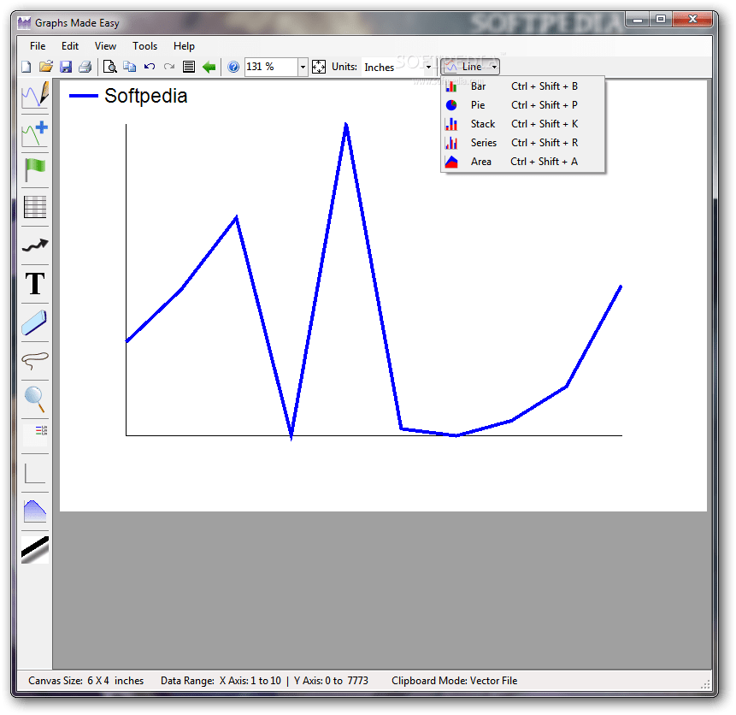Click the blue graph line peak
Image resolution: width=736 pixels, height=715 pixels.
click(x=346, y=126)
